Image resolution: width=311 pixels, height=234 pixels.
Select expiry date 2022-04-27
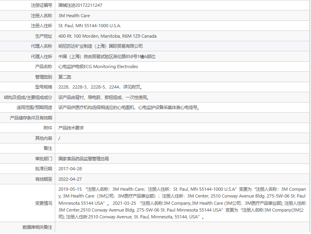[70, 179]
